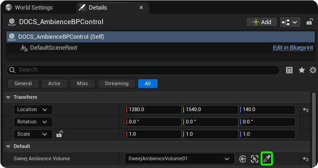Open the Scale type dropdown
The image size is (318, 168).
pos(33,134)
